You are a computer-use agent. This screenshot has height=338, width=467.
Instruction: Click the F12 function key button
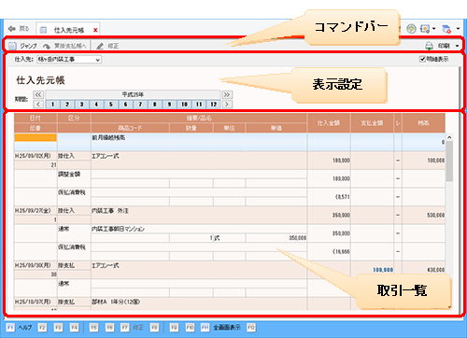251,328
